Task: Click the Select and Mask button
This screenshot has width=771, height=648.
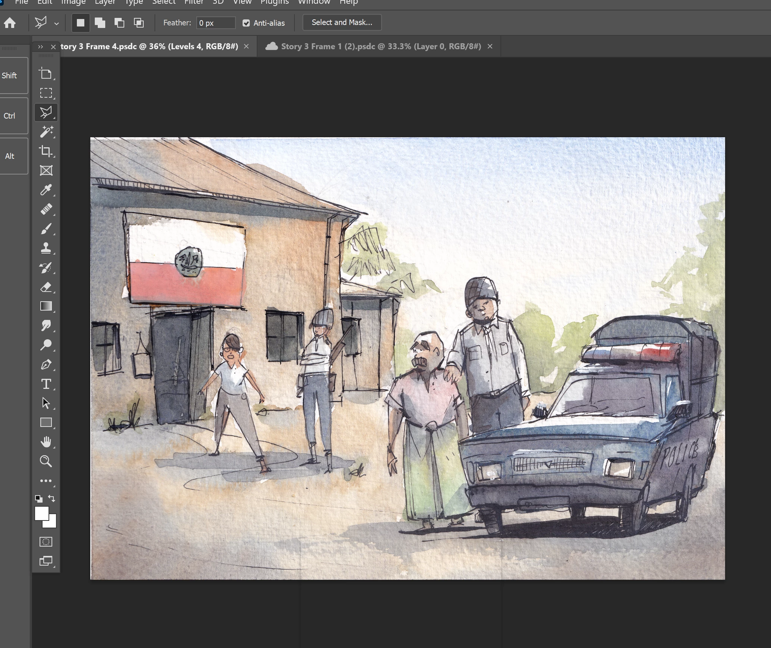Action: (341, 22)
